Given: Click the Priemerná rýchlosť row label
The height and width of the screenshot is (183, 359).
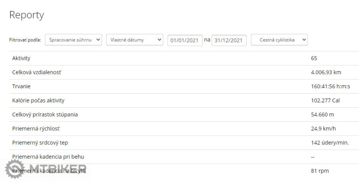Looking at the screenshot, I should pyautogui.click(x=36, y=129).
